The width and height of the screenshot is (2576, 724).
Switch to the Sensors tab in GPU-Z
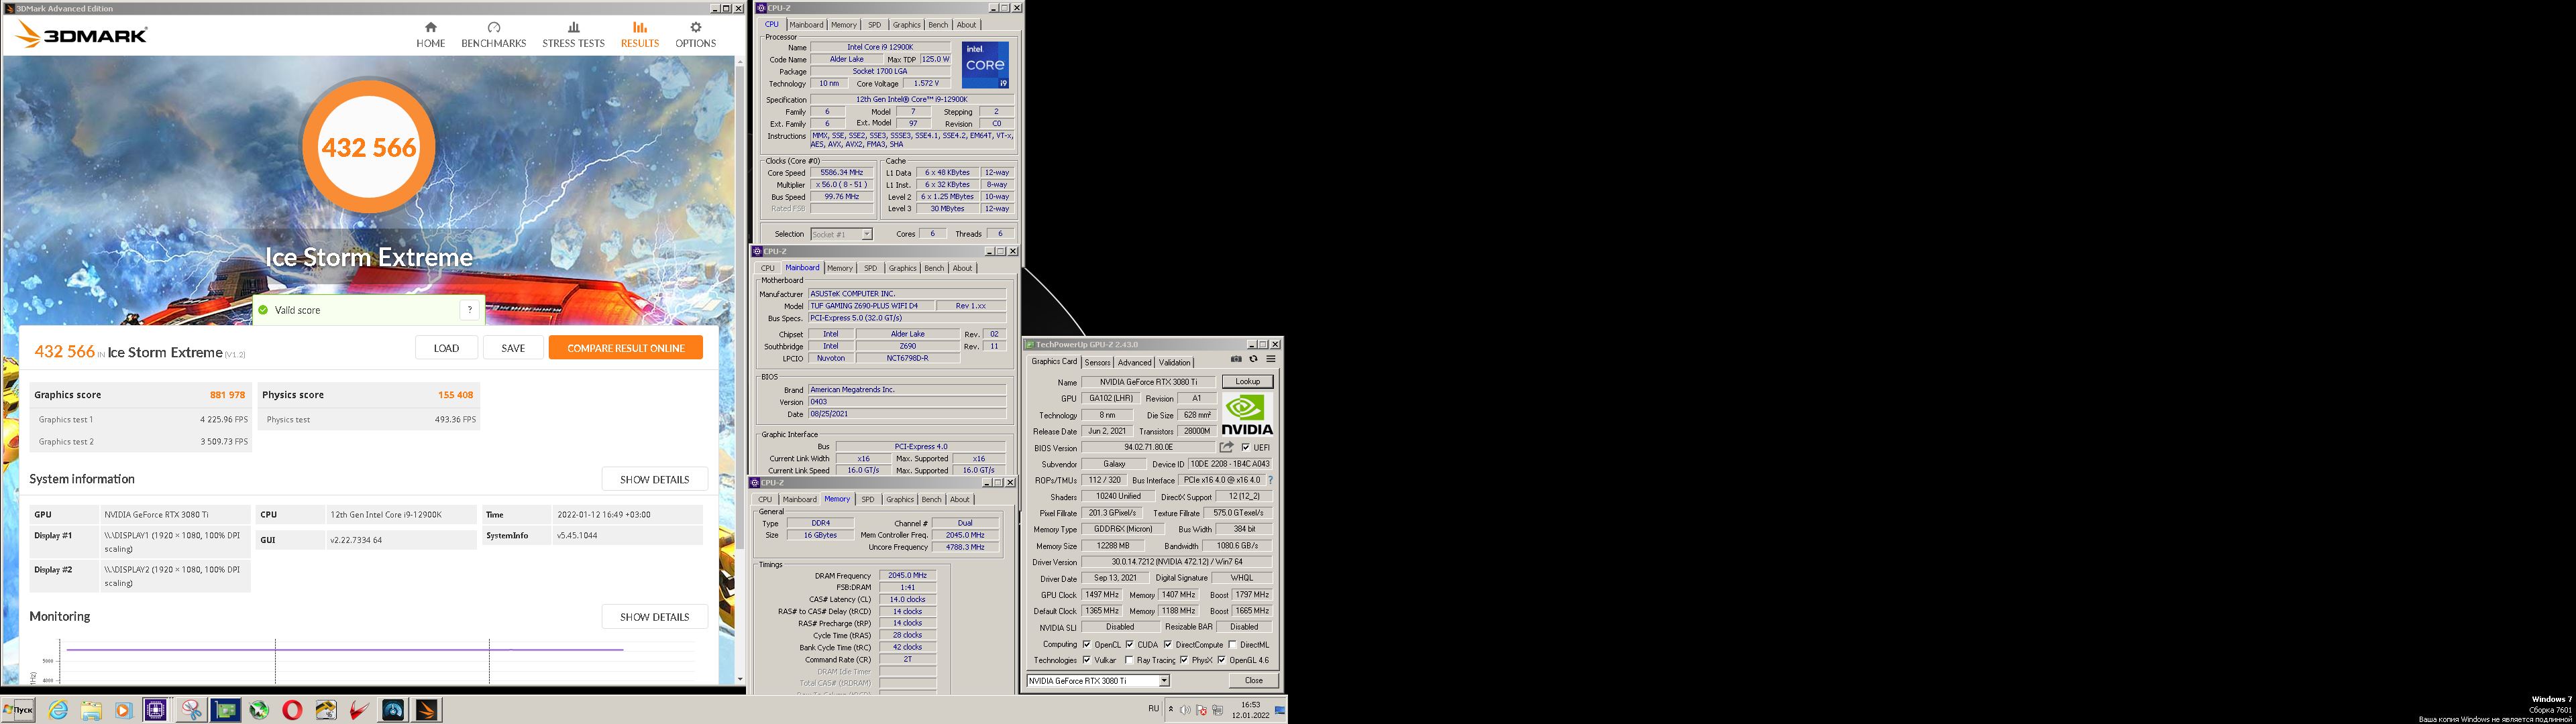coord(1097,362)
